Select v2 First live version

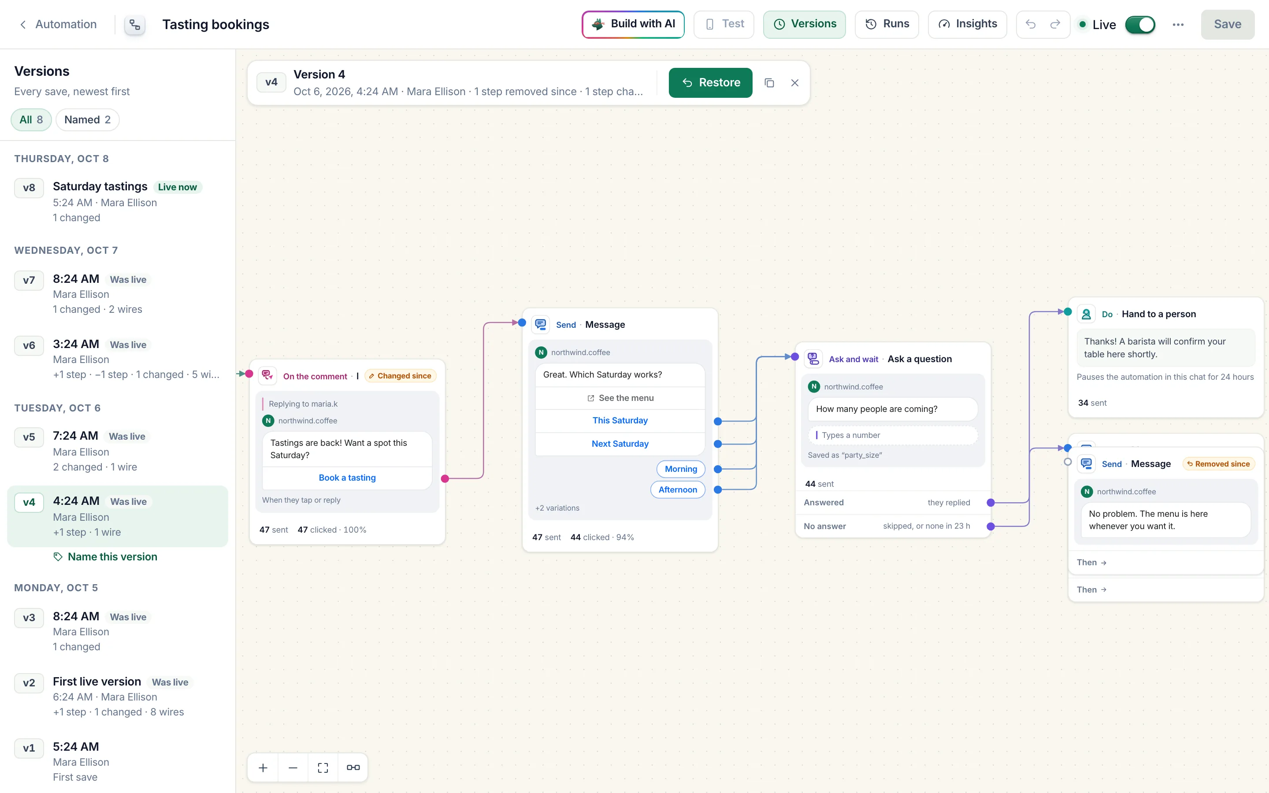pyautogui.click(x=118, y=697)
